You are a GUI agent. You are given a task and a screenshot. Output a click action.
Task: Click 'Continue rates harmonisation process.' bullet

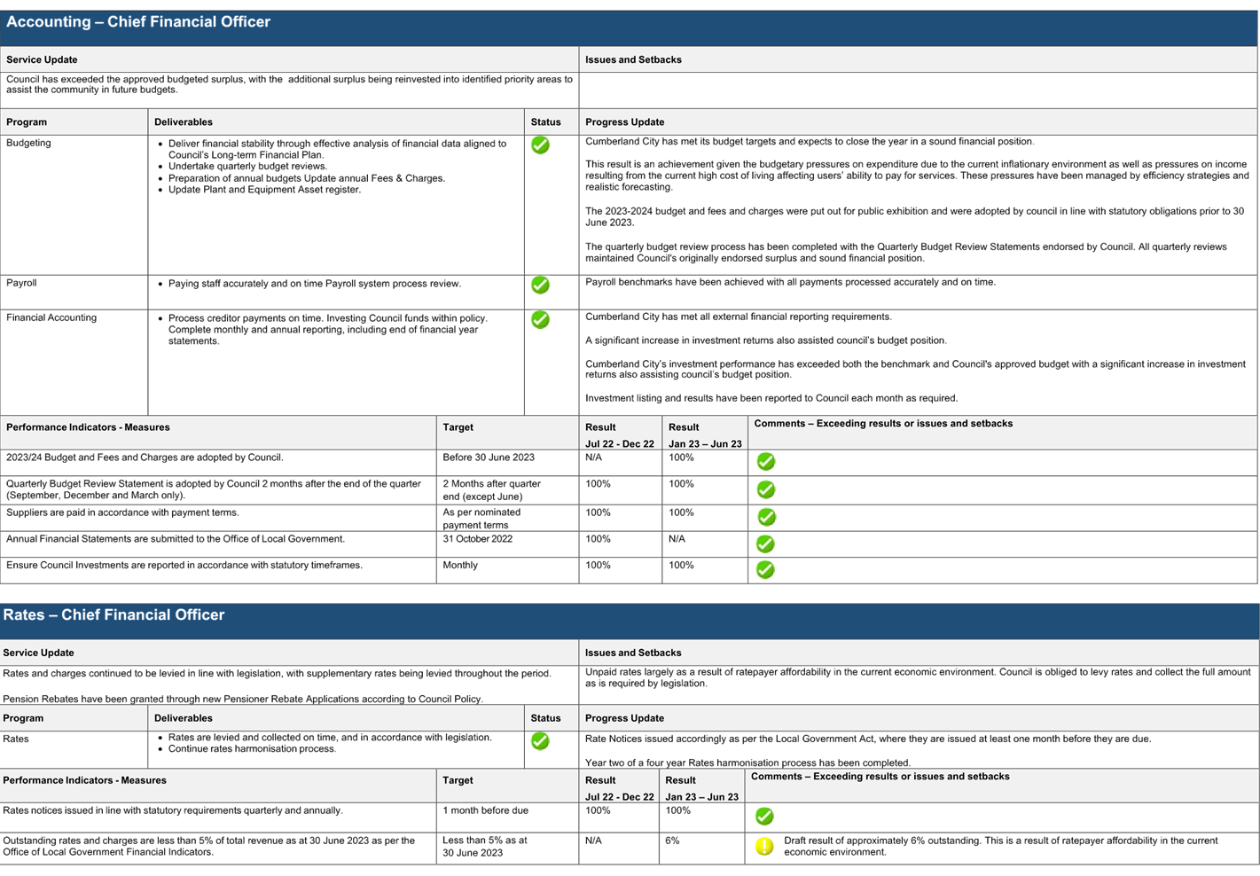[x=252, y=748]
